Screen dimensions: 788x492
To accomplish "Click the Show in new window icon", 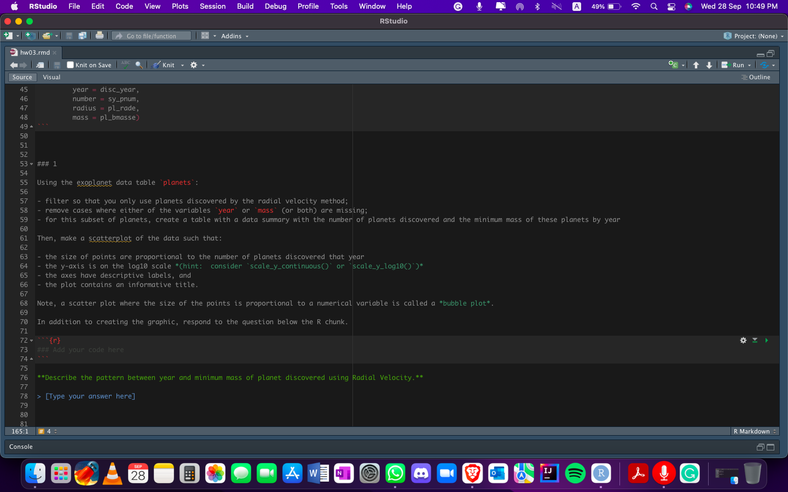I will [40, 65].
